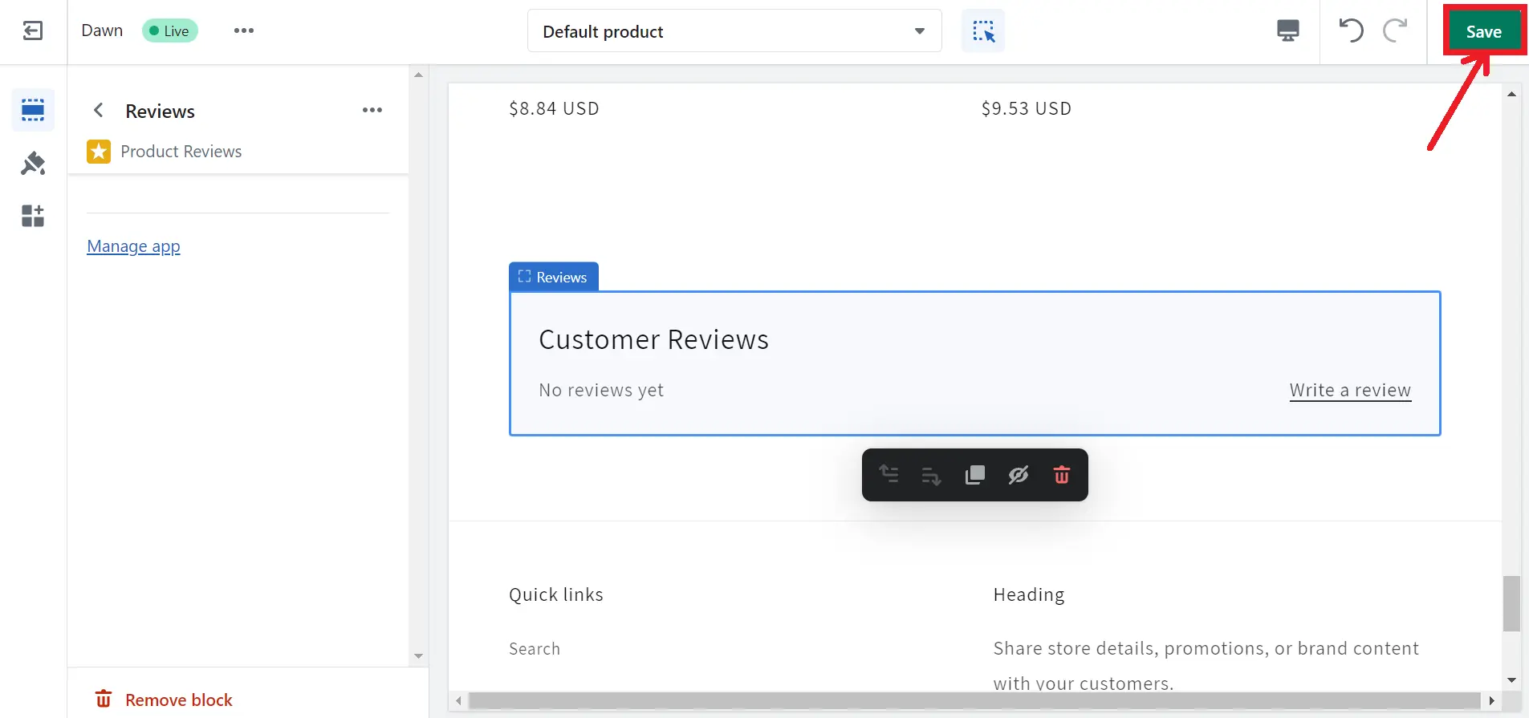Screen dimensions: 1529x718
Task: Exit the theme editor via the exit icon
Action: point(33,31)
